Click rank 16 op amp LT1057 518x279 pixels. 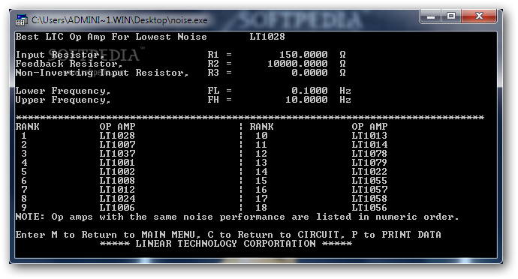coord(369,190)
